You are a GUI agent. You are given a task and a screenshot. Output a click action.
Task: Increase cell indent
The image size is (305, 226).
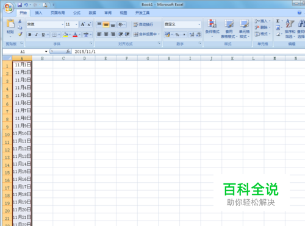click(127, 34)
